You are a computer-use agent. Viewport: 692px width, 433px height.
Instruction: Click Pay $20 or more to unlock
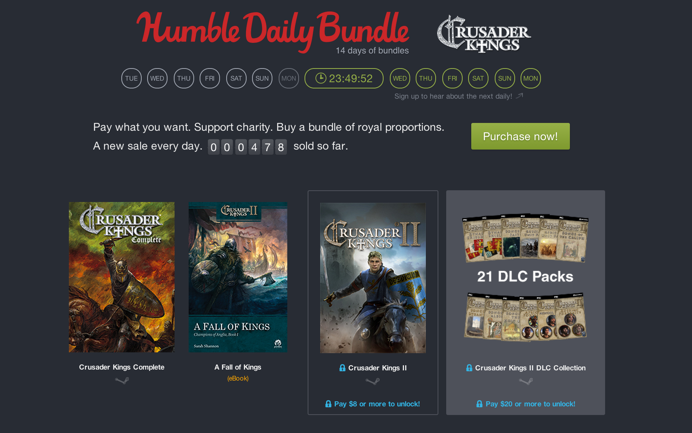coord(526,404)
